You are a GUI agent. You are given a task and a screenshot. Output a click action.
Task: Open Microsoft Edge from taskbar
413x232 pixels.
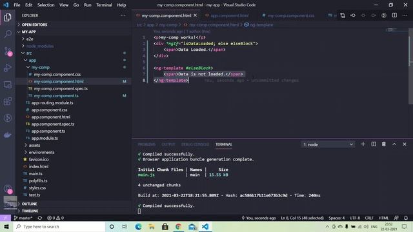pyautogui.click(x=138, y=226)
